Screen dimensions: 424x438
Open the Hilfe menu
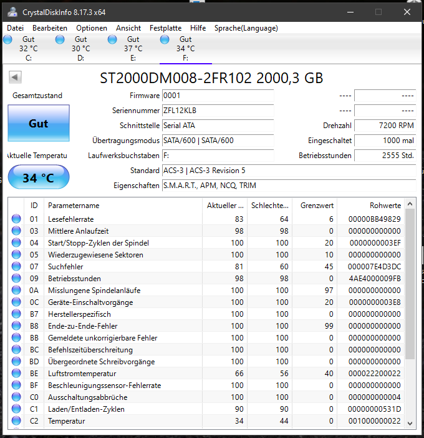point(198,28)
